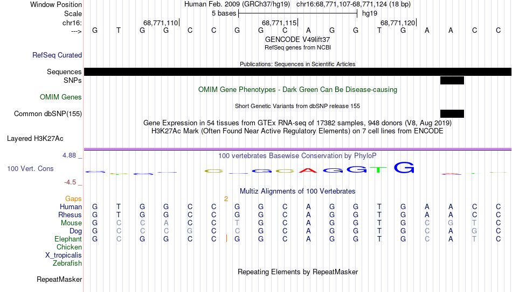Screen dimensions: 512x292
Task: Click the black SNP item in SNPs row
Action: 452,80
